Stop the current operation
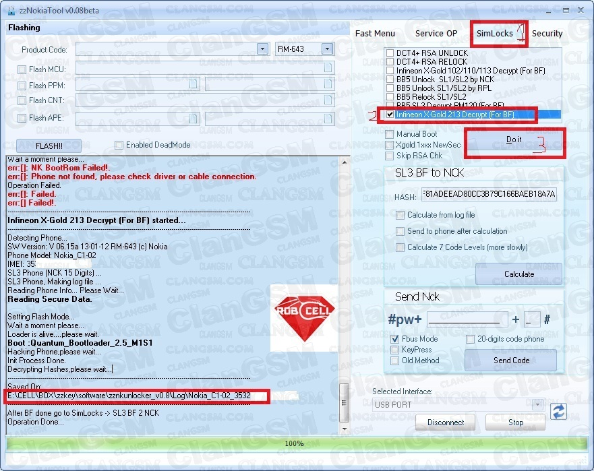This screenshot has height=471, width=594. point(516,422)
